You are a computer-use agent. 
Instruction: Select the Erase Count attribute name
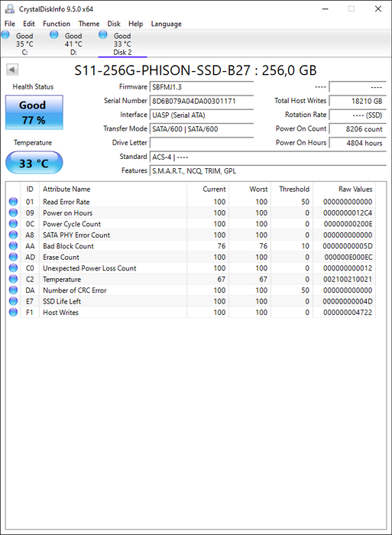coord(61,257)
